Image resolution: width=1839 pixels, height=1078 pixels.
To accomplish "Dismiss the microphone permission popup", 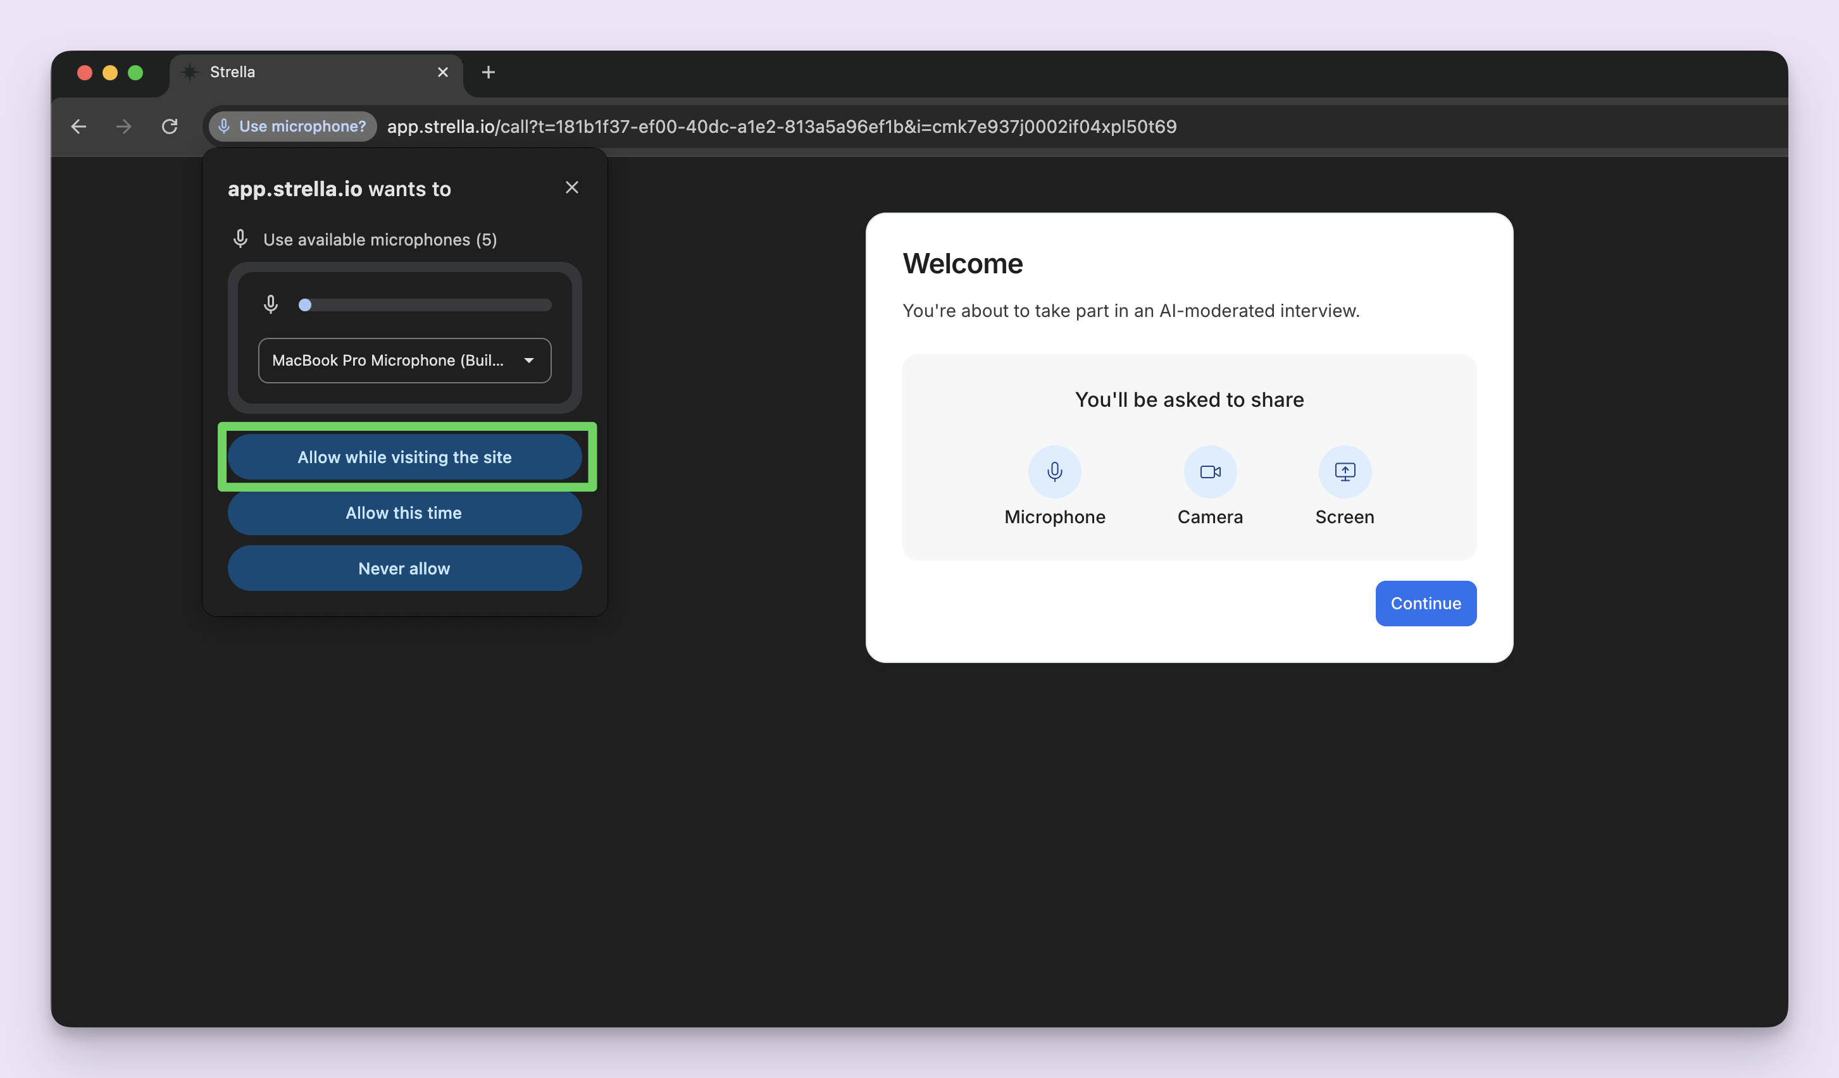I will (x=571, y=187).
